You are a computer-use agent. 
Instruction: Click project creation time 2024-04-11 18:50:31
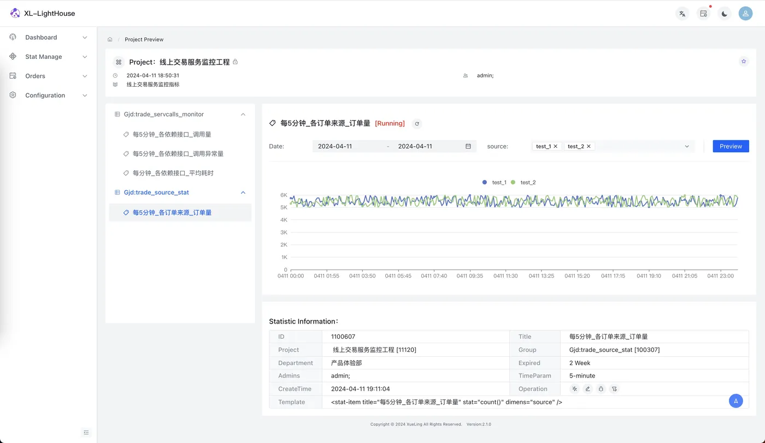tap(153, 75)
